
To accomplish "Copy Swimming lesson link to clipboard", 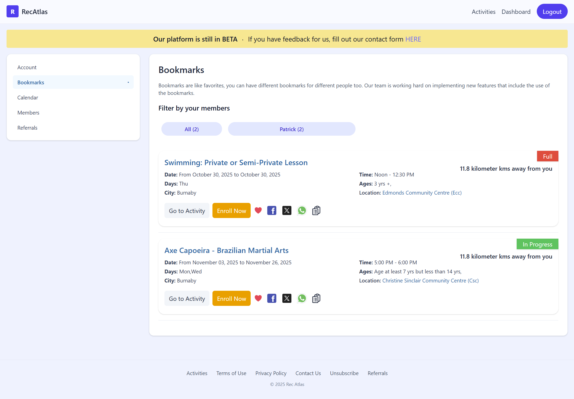I will (x=316, y=210).
